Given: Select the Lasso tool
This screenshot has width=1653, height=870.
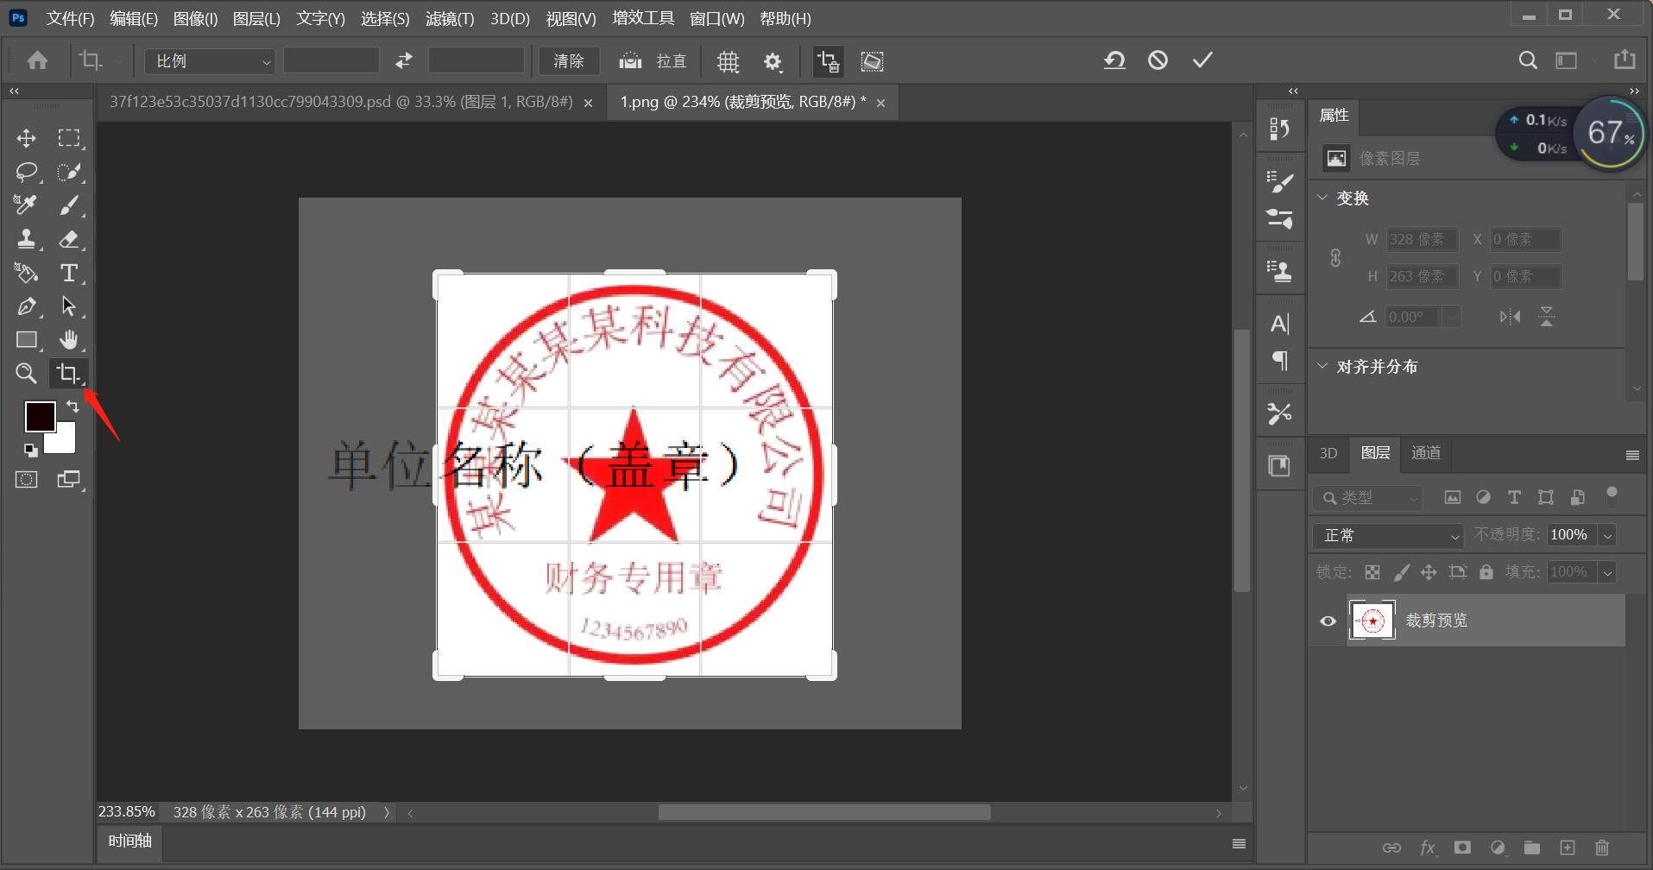Looking at the screenshot, I should click(x=26, y=172).
